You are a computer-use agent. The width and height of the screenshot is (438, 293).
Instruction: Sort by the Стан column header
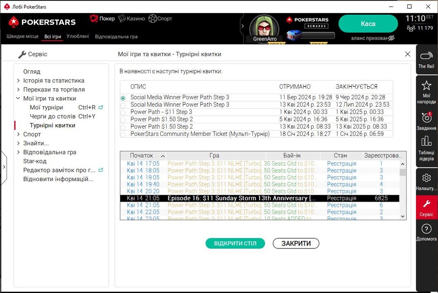341,155
